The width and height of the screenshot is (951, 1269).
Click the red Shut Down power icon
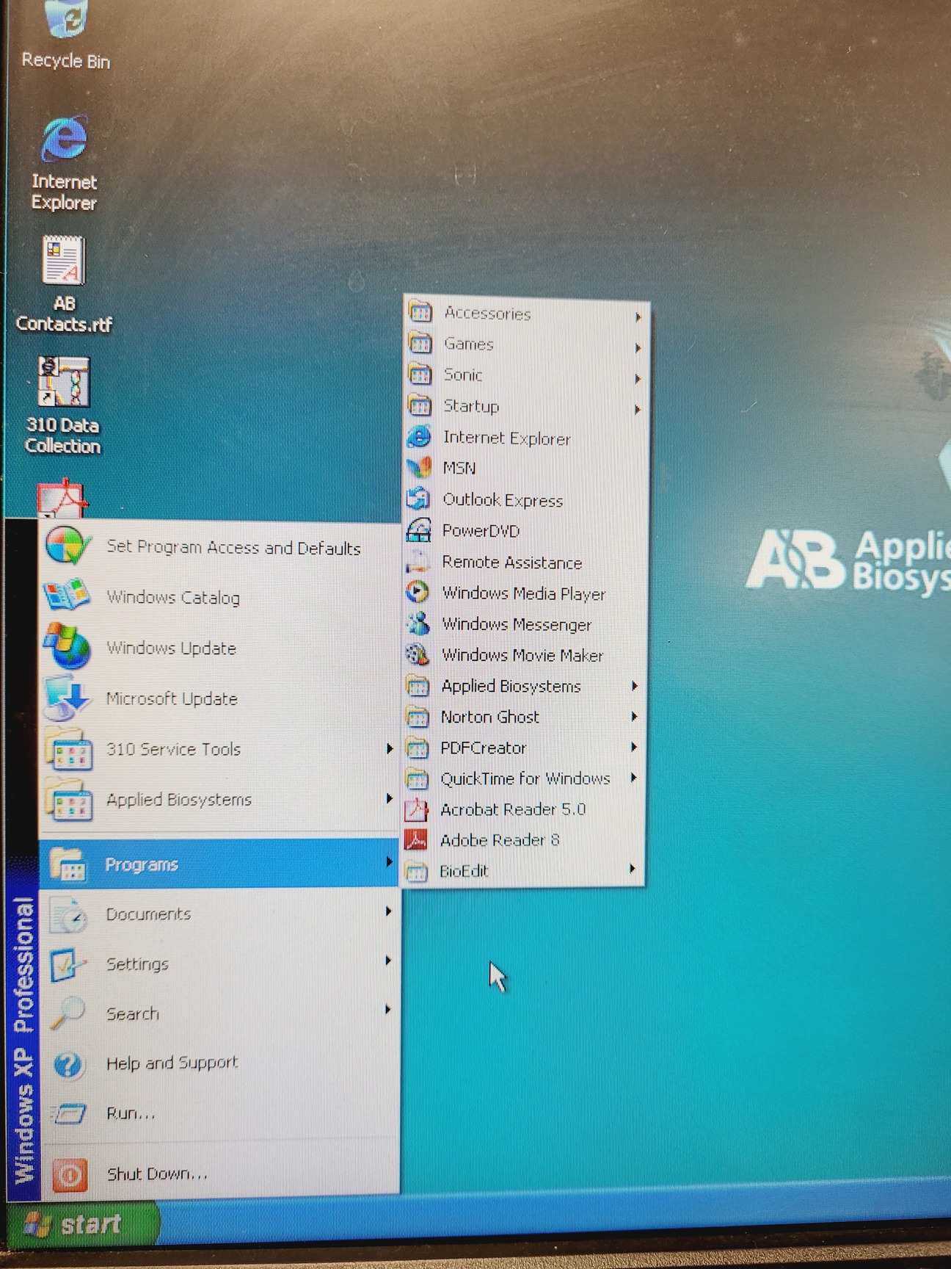[70, 1174]
